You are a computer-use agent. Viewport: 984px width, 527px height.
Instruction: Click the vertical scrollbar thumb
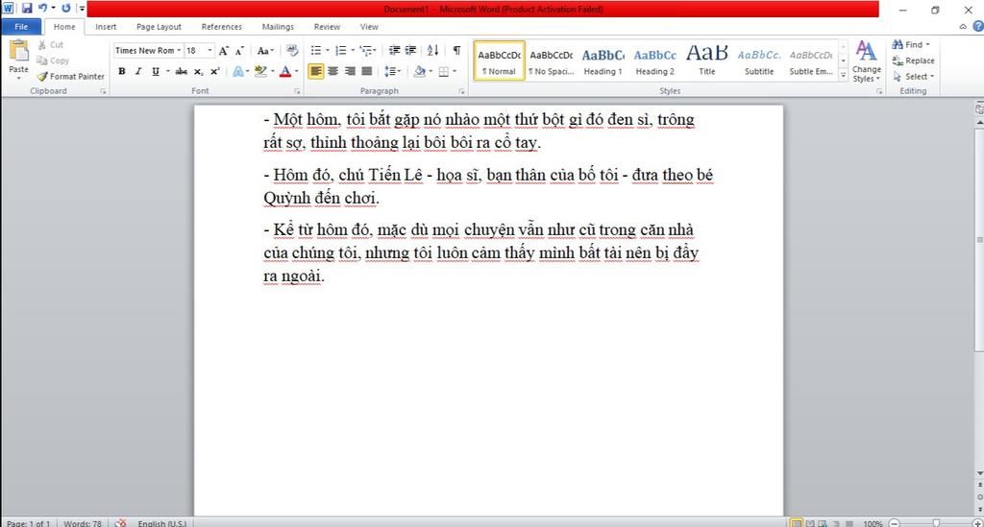pos(978,238)
